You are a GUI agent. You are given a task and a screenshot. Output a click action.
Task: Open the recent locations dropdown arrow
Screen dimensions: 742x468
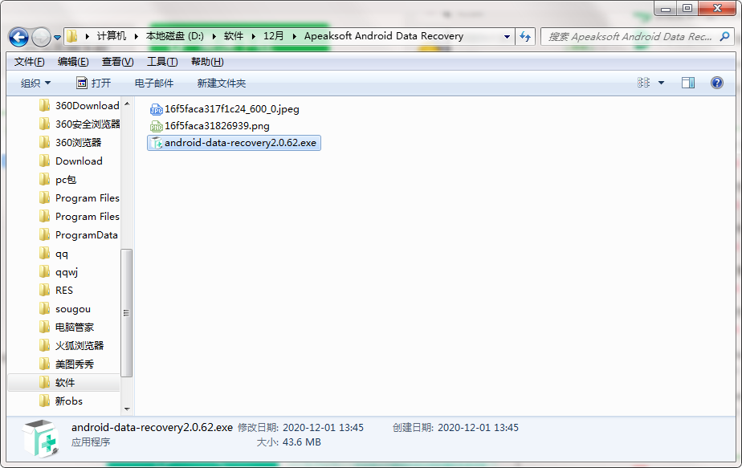tap(57, 38)
